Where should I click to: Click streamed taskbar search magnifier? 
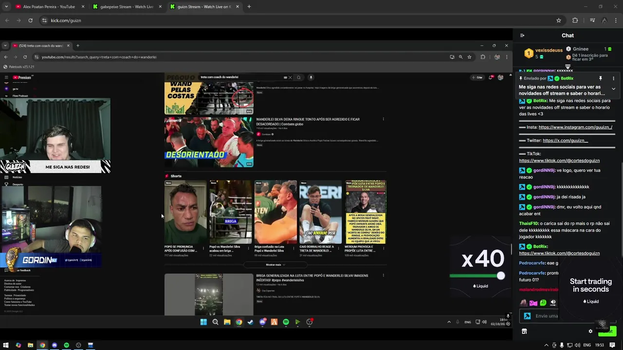tap(215, 322)
